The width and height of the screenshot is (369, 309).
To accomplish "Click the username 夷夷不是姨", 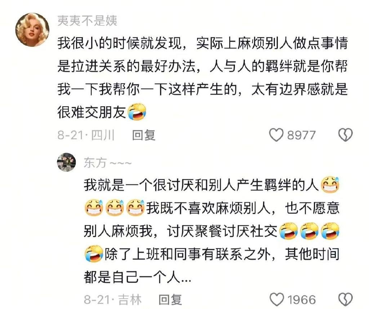I will [x=87, y=21].
